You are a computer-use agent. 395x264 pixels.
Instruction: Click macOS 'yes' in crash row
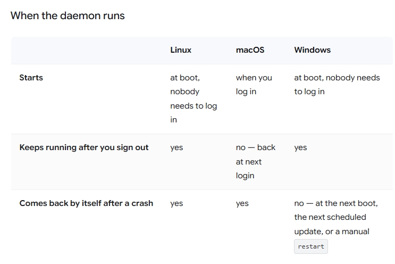pyautogui.click(x=242, y=203)
